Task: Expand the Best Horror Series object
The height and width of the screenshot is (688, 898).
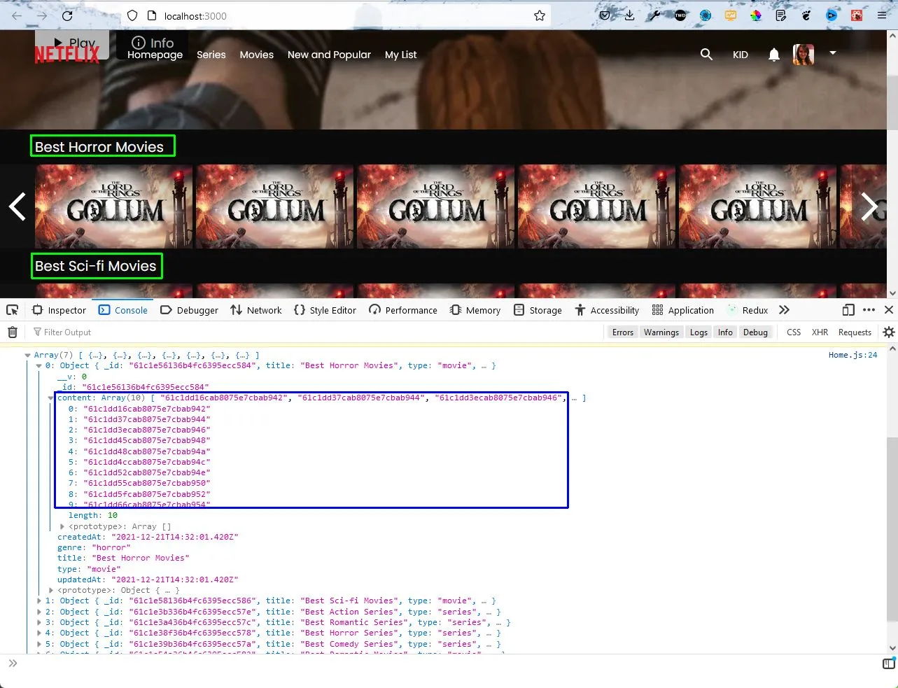Action: [x=39, y=633]
